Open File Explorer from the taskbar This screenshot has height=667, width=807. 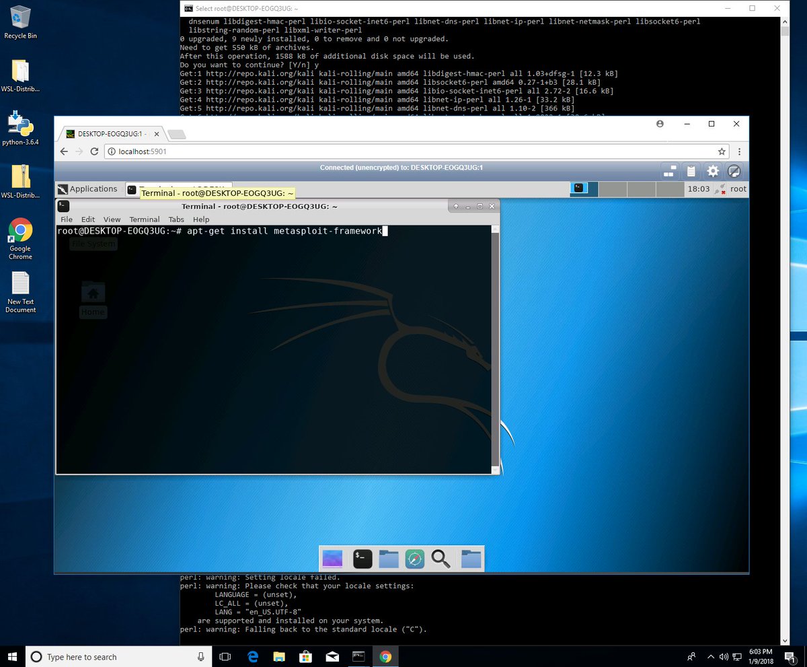[280, 656]
